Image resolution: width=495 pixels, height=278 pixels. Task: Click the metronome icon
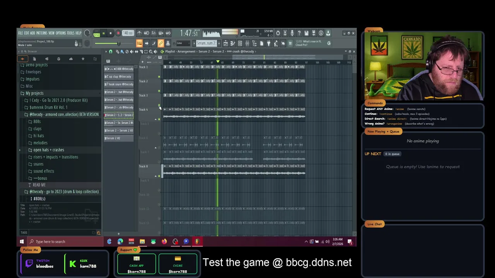click(x=140, y=33)
